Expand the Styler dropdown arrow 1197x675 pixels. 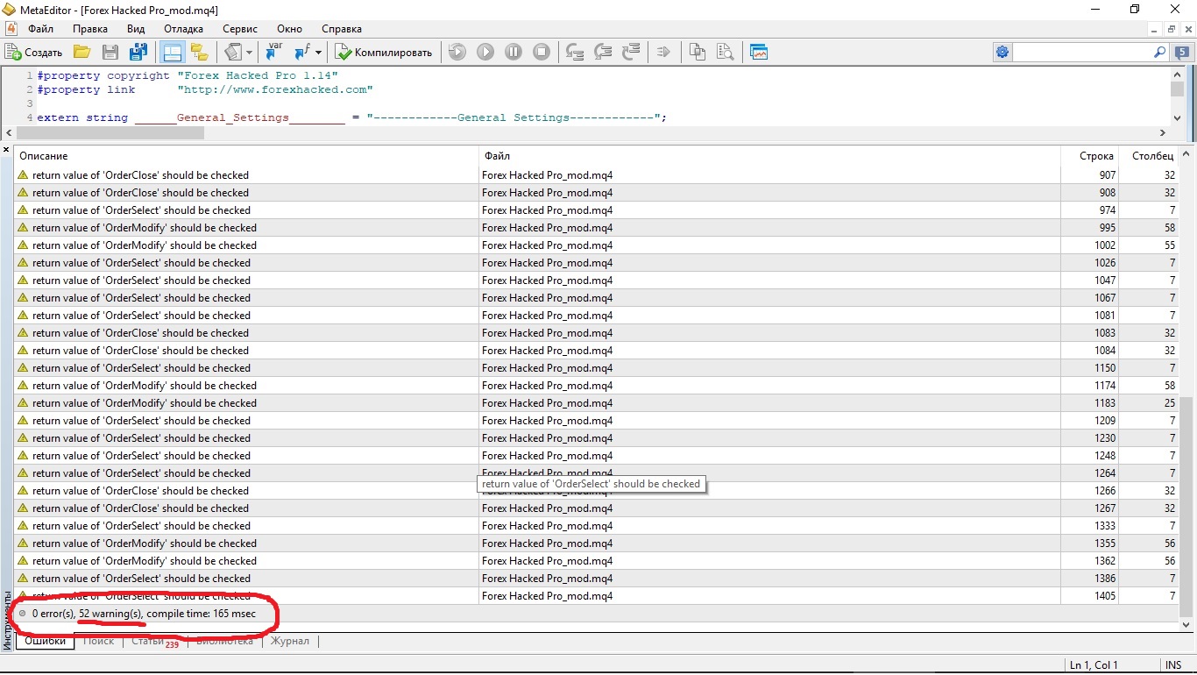(250, 53)
